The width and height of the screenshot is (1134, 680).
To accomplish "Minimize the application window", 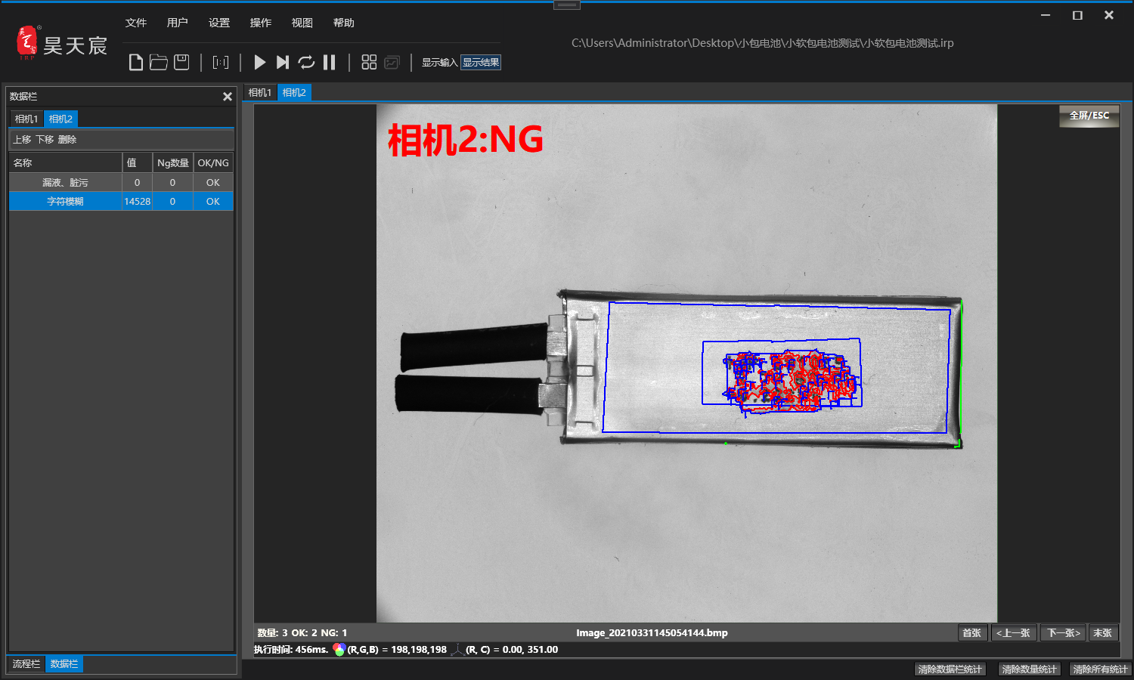I will click(1046, 15).
